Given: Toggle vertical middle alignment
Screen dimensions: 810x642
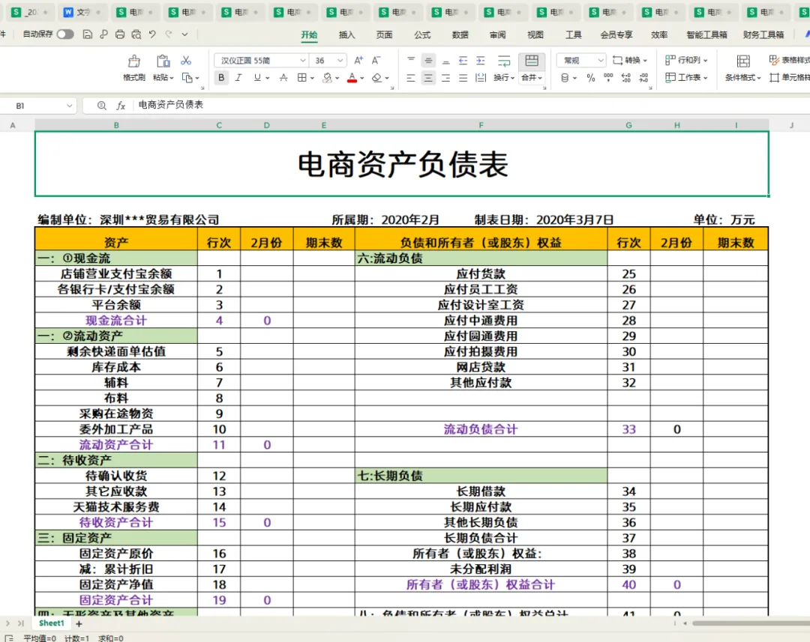Looking at the screenshot, I should point(428,61).
